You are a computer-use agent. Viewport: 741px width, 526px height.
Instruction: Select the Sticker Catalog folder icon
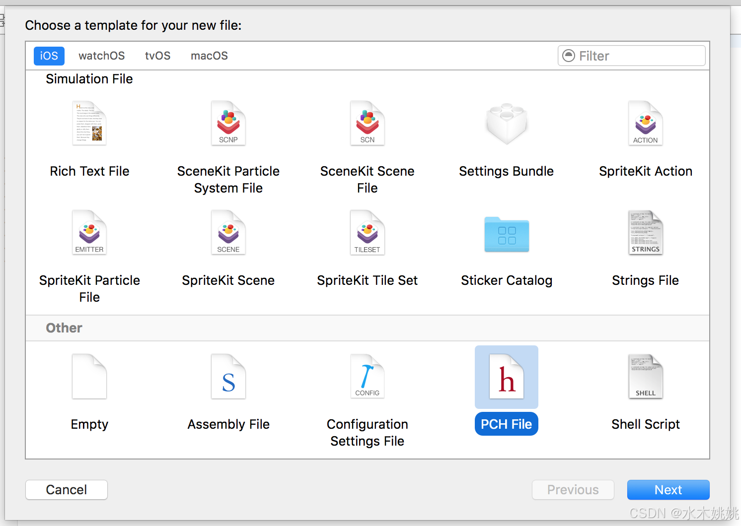tap(507, 234)
